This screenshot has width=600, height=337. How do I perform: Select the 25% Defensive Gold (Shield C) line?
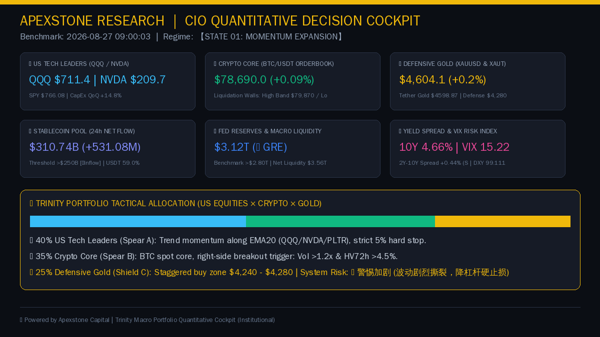coord(269,273)
